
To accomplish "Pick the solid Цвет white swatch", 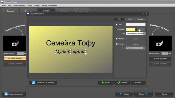I will click(136, 25).
